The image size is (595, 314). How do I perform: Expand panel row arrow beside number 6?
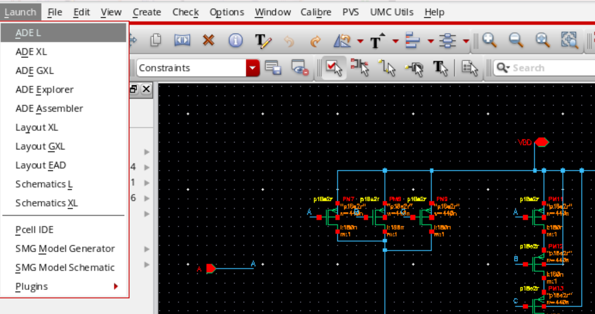(147, 198)
